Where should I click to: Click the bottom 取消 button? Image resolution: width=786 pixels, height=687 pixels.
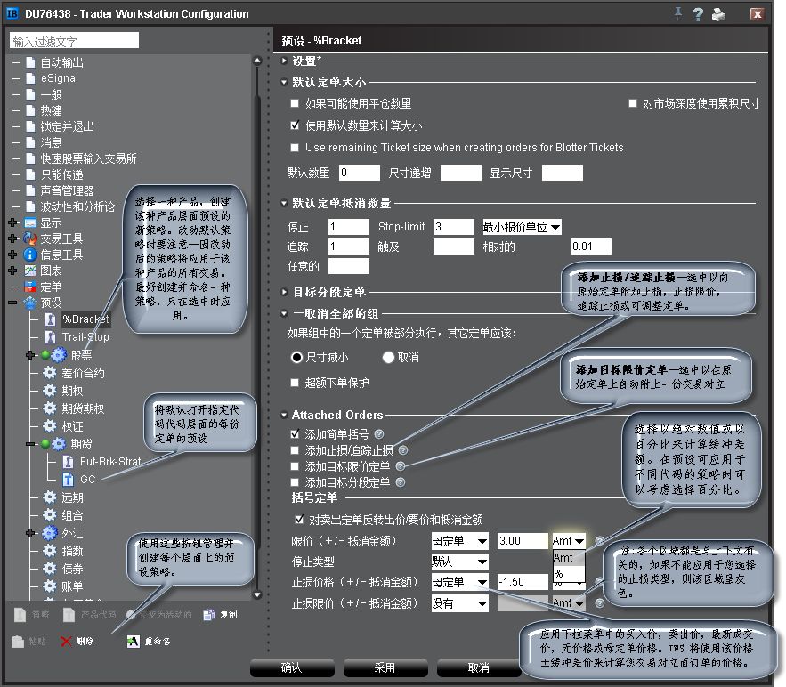pos(478,668)
